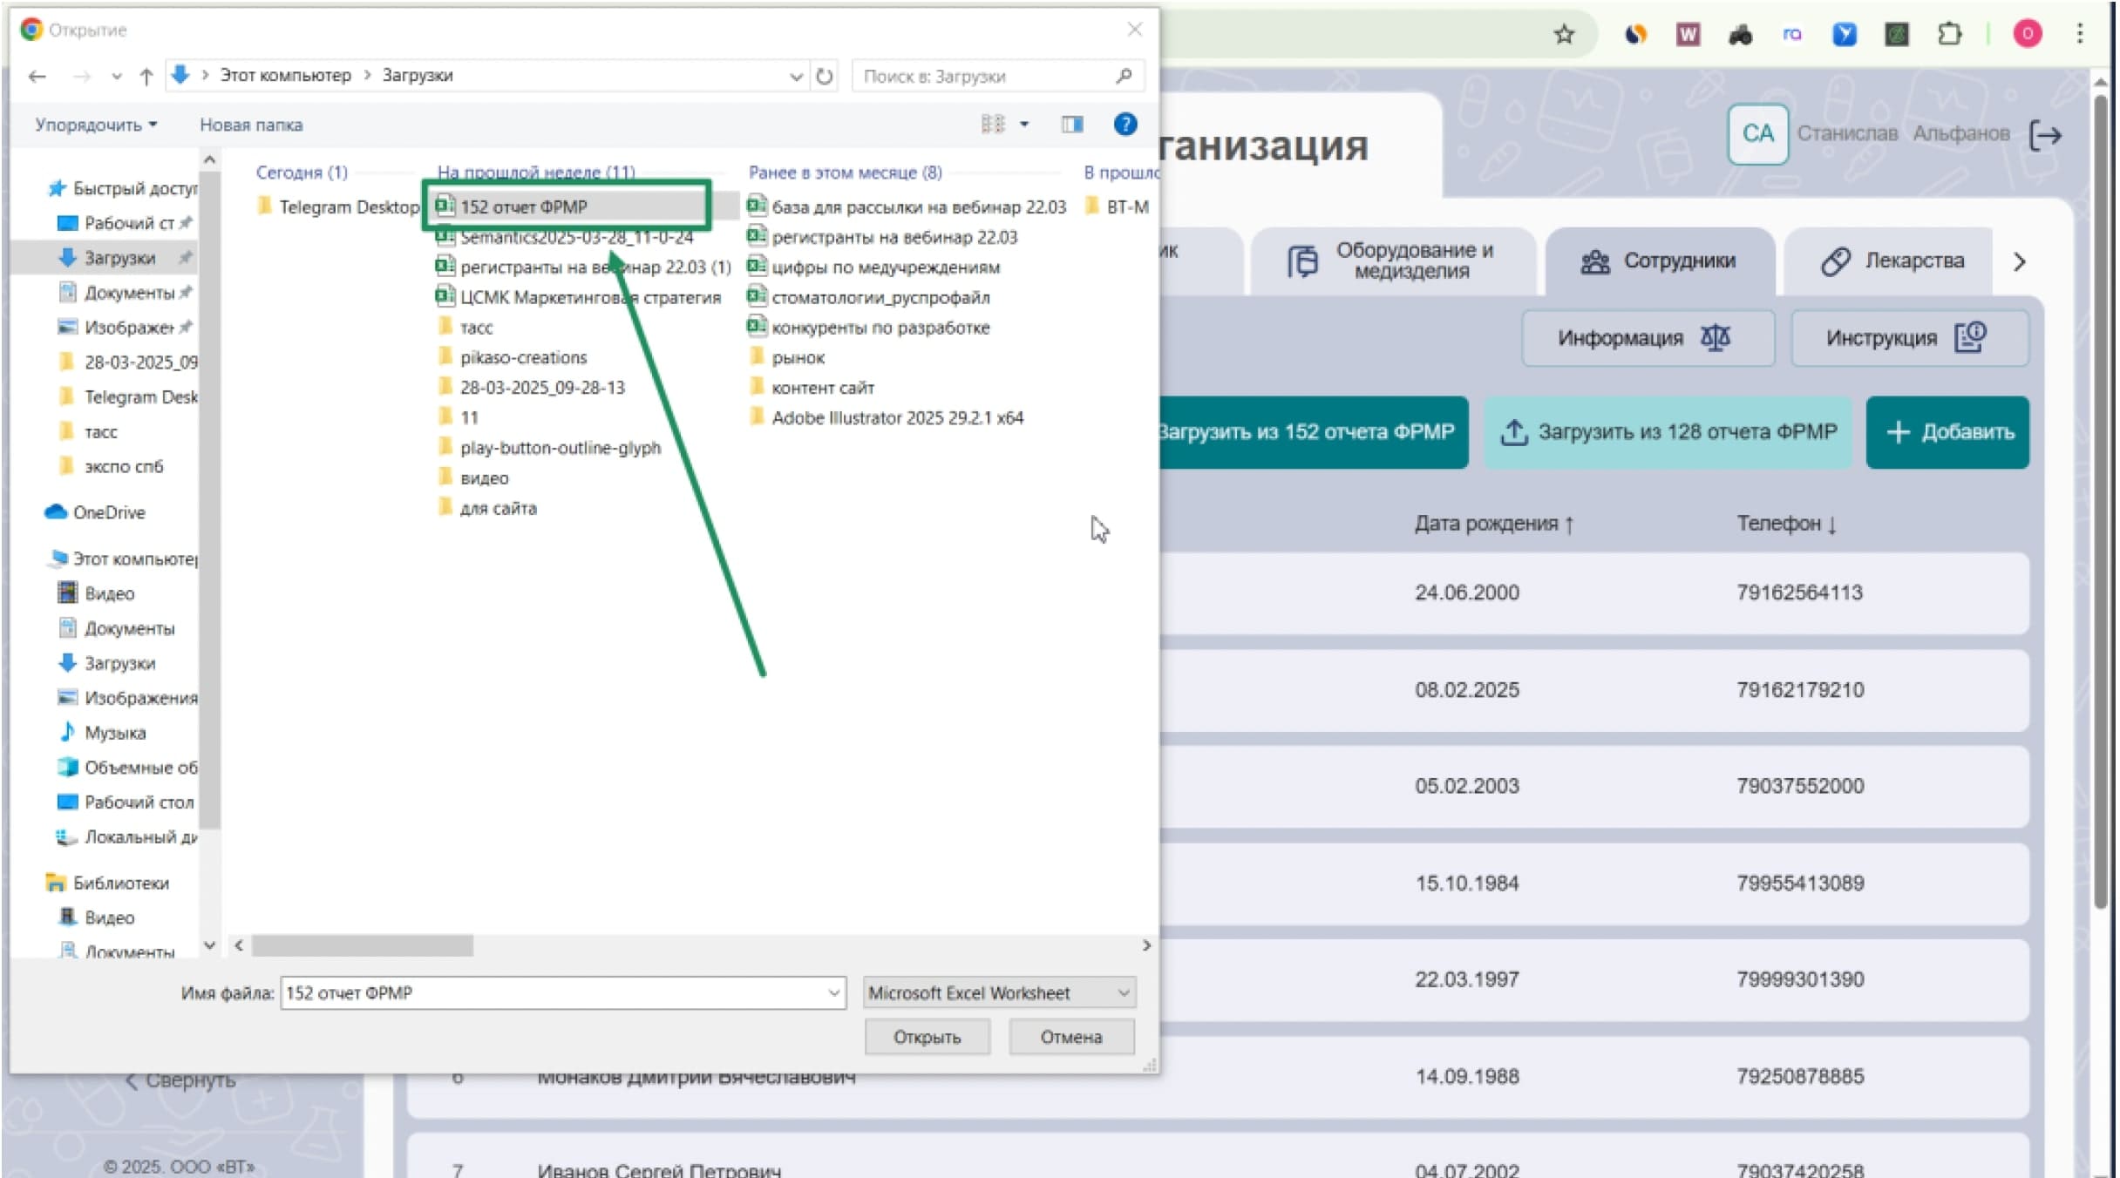The height and width of the screenshot is (1178, 2120).
Task: Click the Отмена button
Action: [1070, 1037]
